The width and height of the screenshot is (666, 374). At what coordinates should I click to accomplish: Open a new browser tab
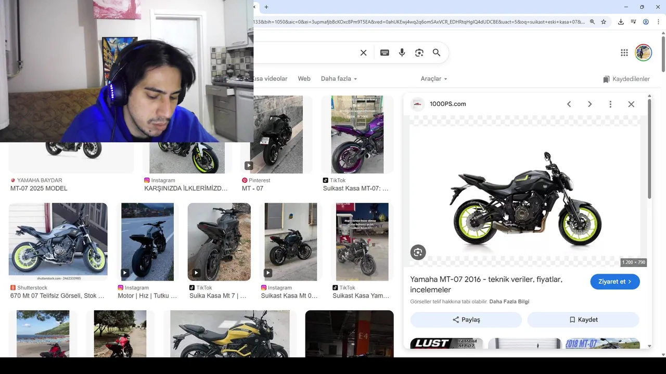[266, 7]
